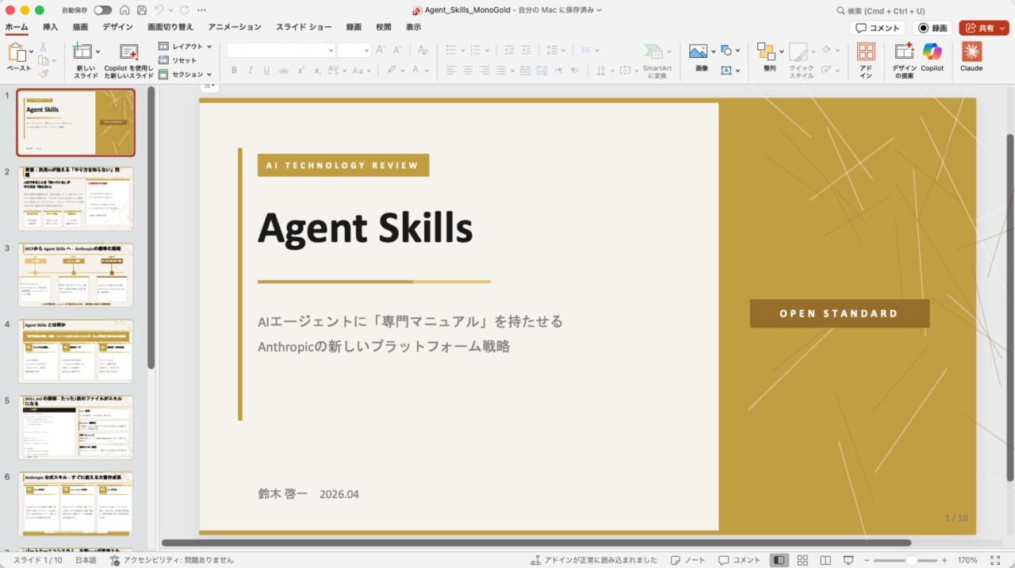Click the Text Box insert icon

point(726,71)
